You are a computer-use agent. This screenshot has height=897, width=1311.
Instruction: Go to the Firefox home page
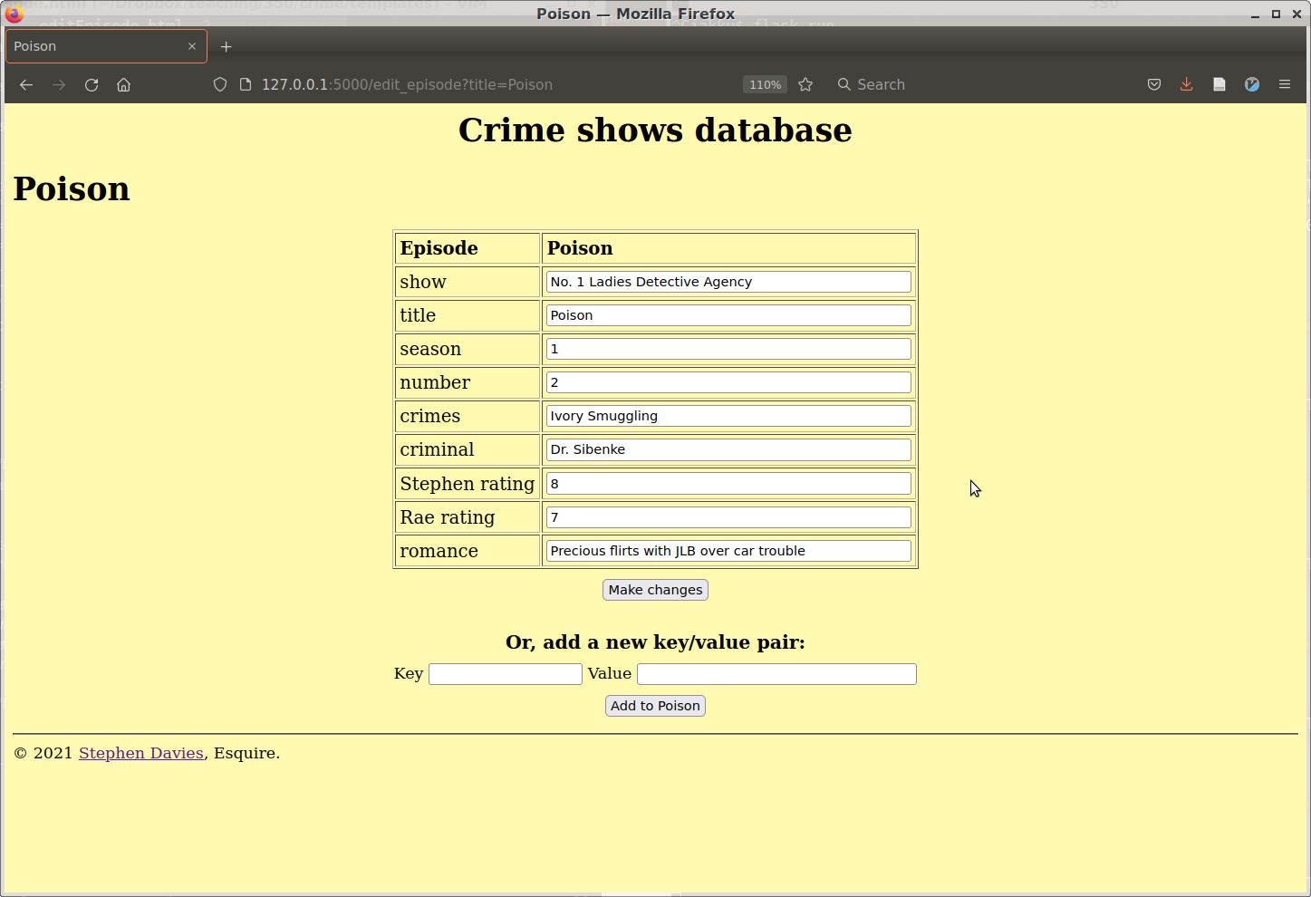pos(124,84)
